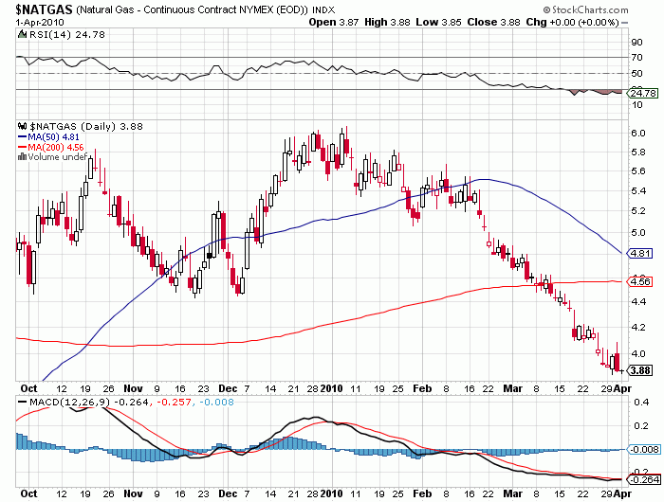Screen dimensions: 664x502
Task: Click the red 4.56 price tag on right axis
Action: coord(642,281)
